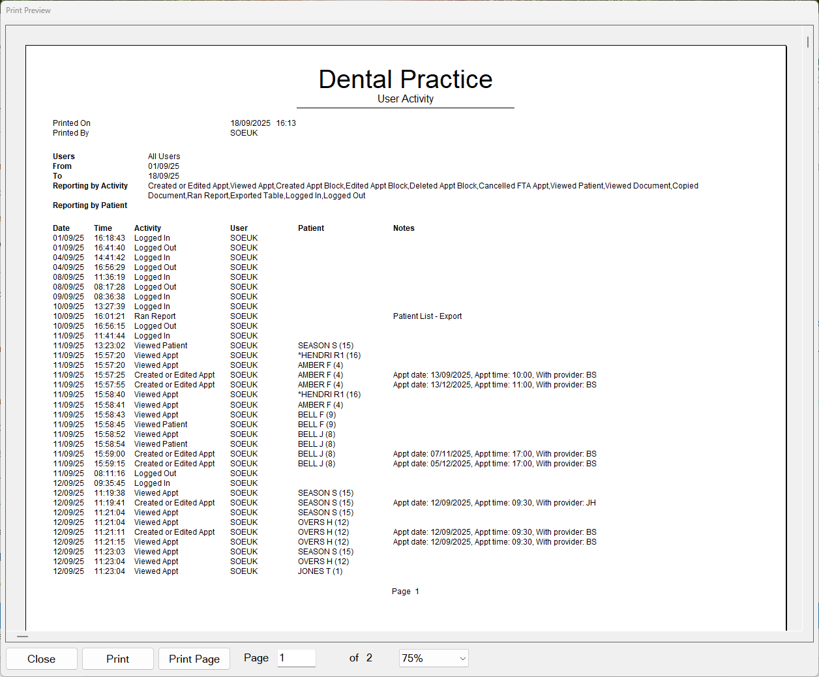Focus the Page number input field

pyautogui.click(x=296, y=658)
